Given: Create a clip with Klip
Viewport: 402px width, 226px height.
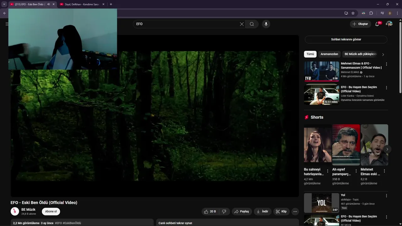Looking at the screenshot, I should [281, 212].
